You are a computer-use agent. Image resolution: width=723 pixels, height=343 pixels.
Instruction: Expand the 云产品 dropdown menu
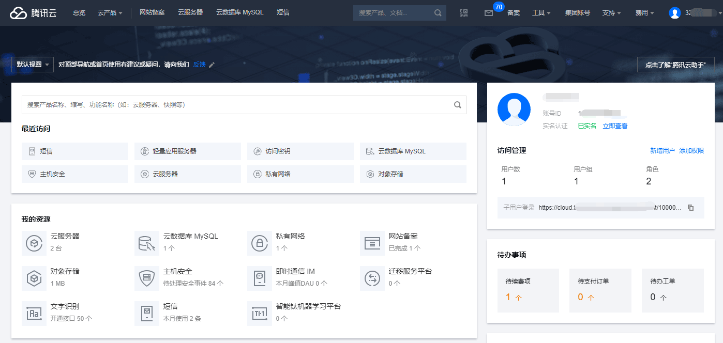tap(110, 13)
